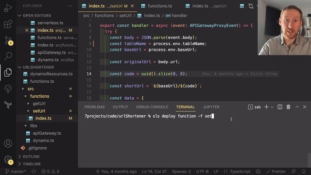This screenshot has width=311, height=175.
Task: Kill the terminal with trash icon
Action: pyautogui.click(x=288, y=107)
